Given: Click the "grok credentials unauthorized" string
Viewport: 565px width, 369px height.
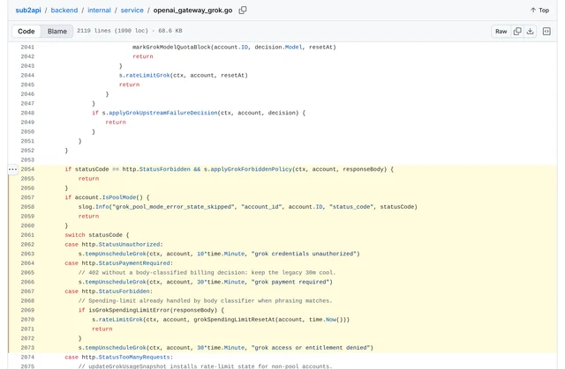Looking at the screenshot, I should tap(305, 254).
